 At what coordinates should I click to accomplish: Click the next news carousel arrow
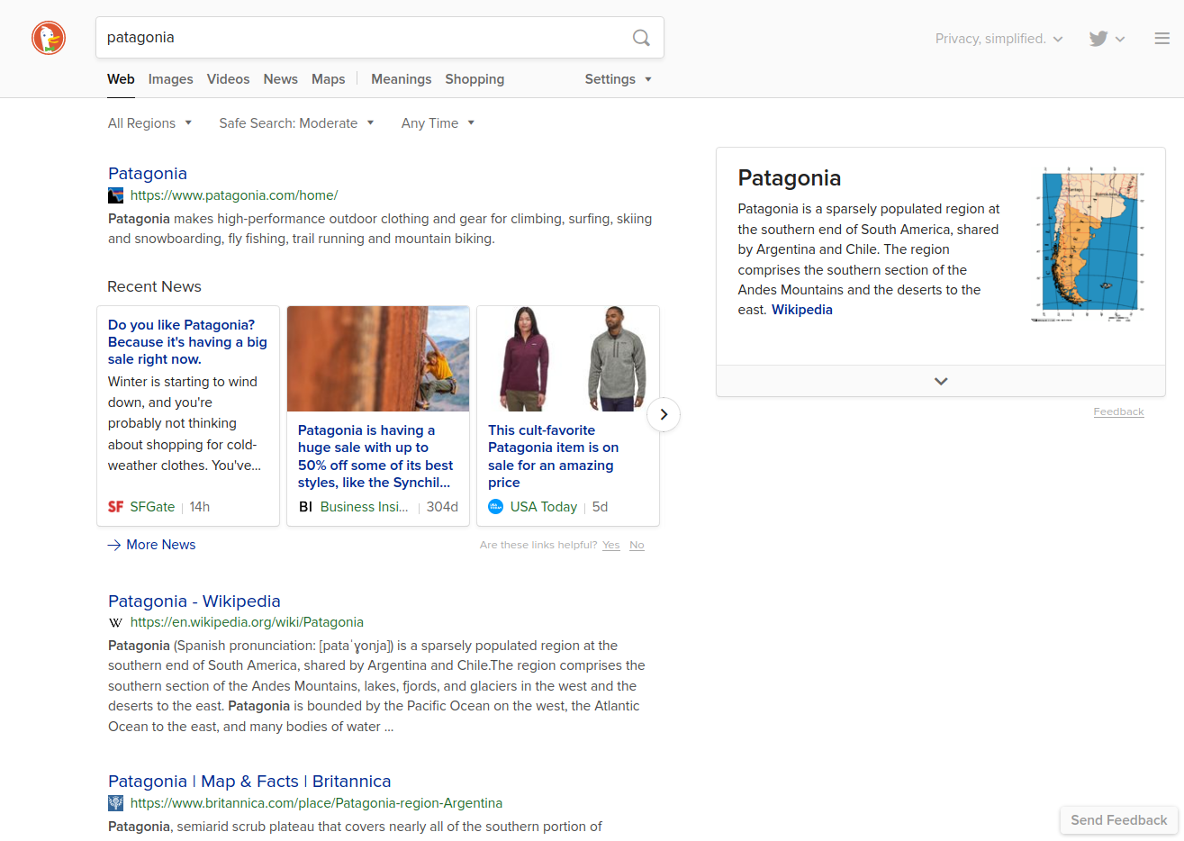tap(664, 414)
